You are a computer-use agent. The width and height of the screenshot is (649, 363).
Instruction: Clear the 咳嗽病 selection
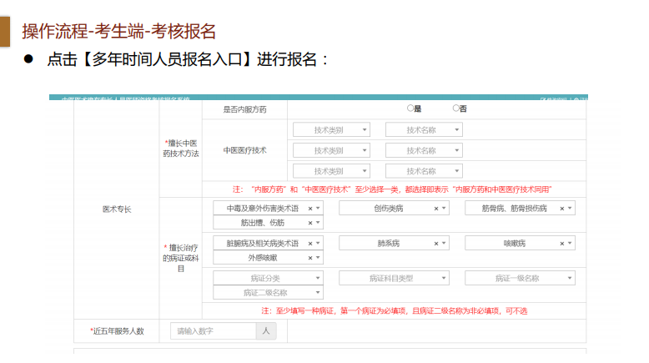(x=561, y=244)
